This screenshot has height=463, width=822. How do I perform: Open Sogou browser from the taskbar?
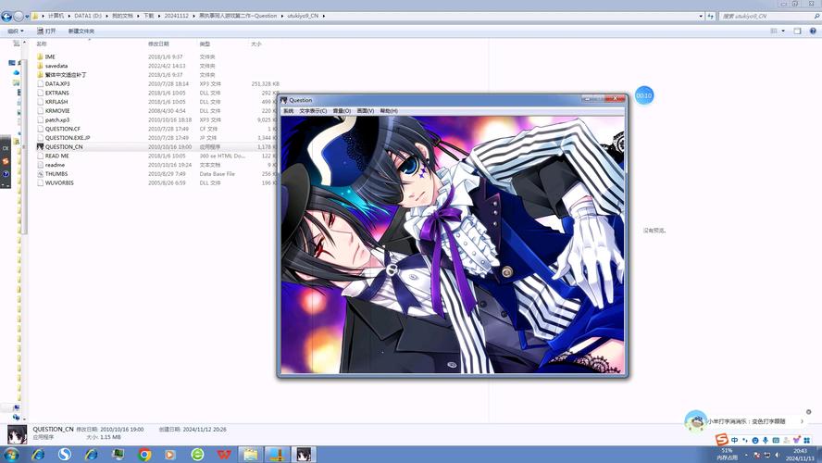(65, 454)
